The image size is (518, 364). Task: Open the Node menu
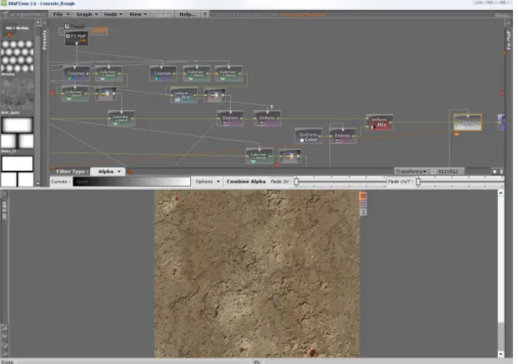[113, 14]
